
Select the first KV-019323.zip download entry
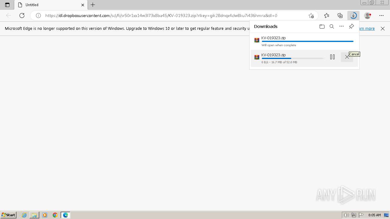pyautogui.click(x=304, y=41)
